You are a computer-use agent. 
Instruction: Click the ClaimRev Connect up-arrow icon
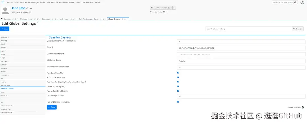[303, 107]
